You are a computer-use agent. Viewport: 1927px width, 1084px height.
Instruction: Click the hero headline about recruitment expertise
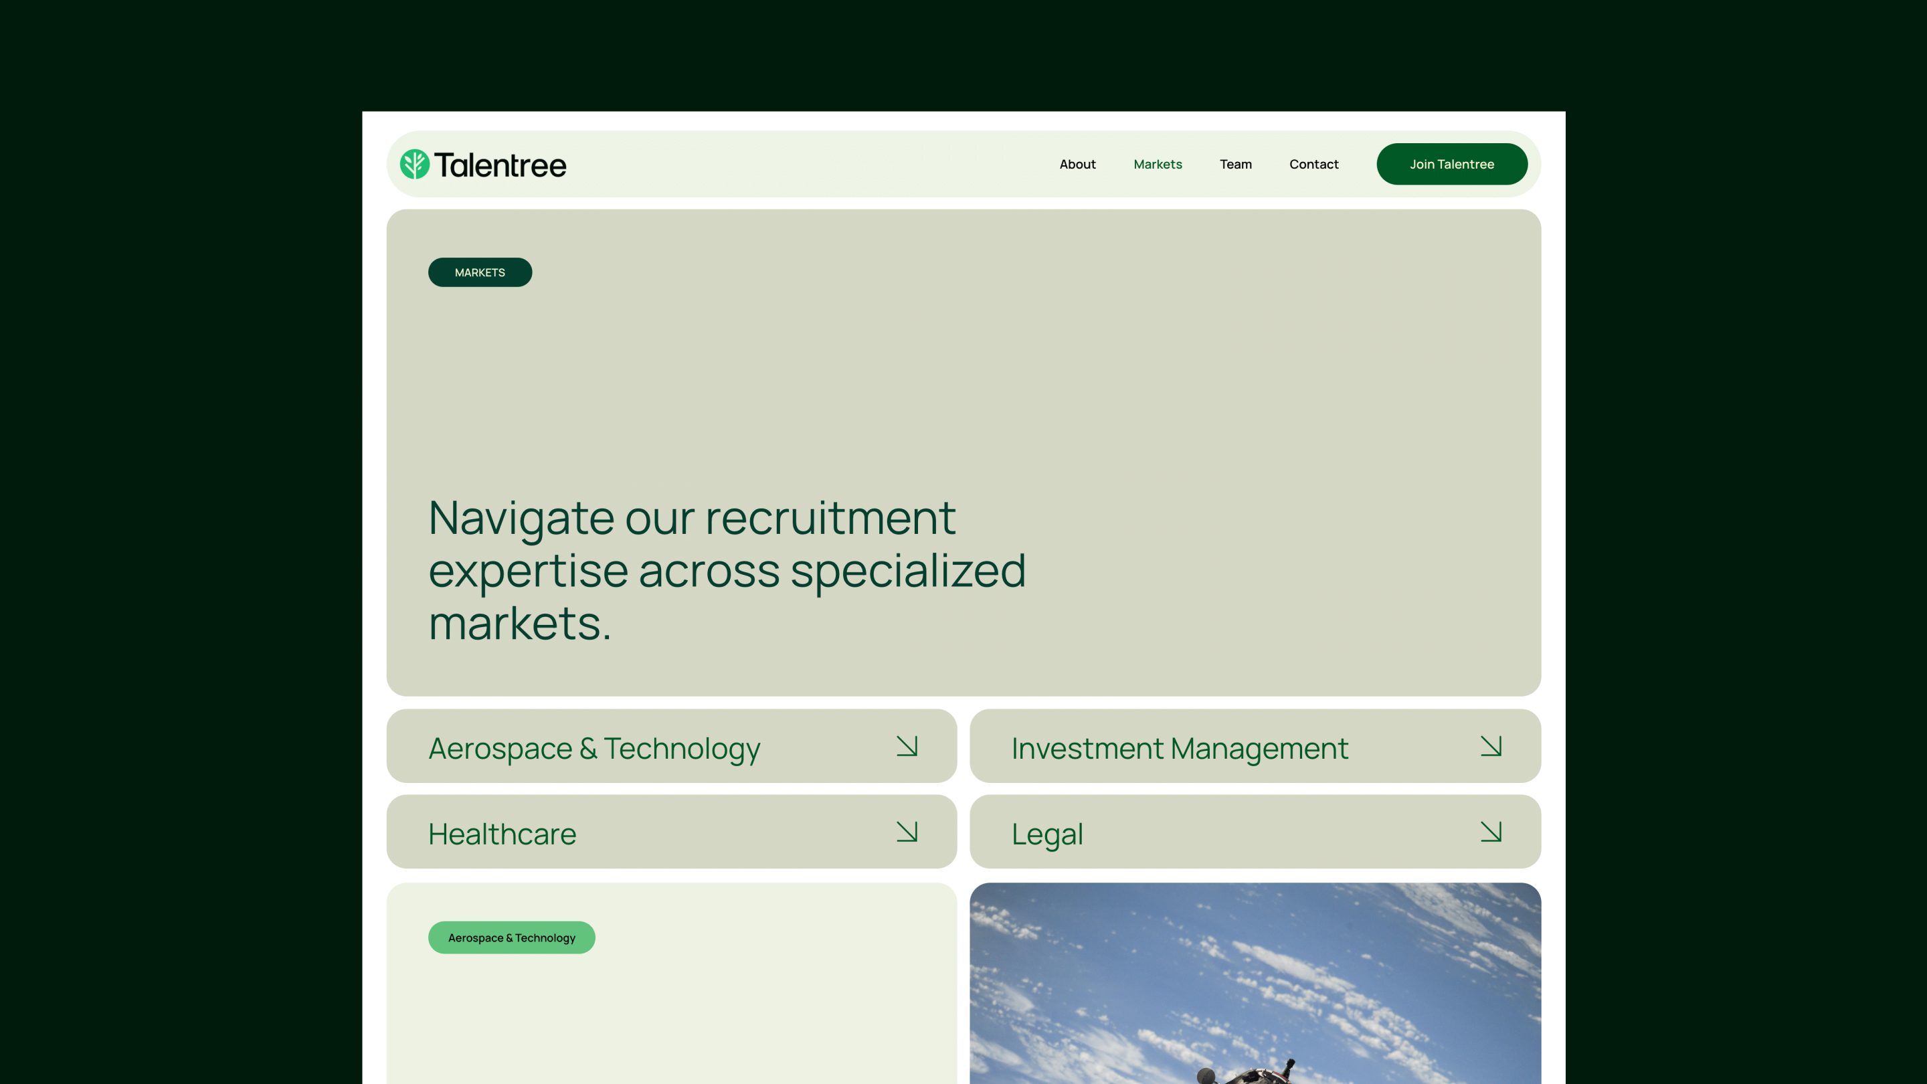point(725,570)
